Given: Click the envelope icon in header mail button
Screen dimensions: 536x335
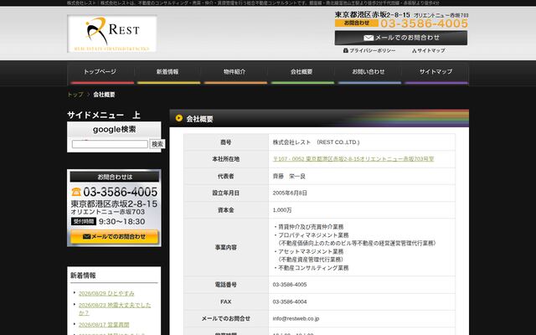Looking at the screenshot, I should [368, 38].
